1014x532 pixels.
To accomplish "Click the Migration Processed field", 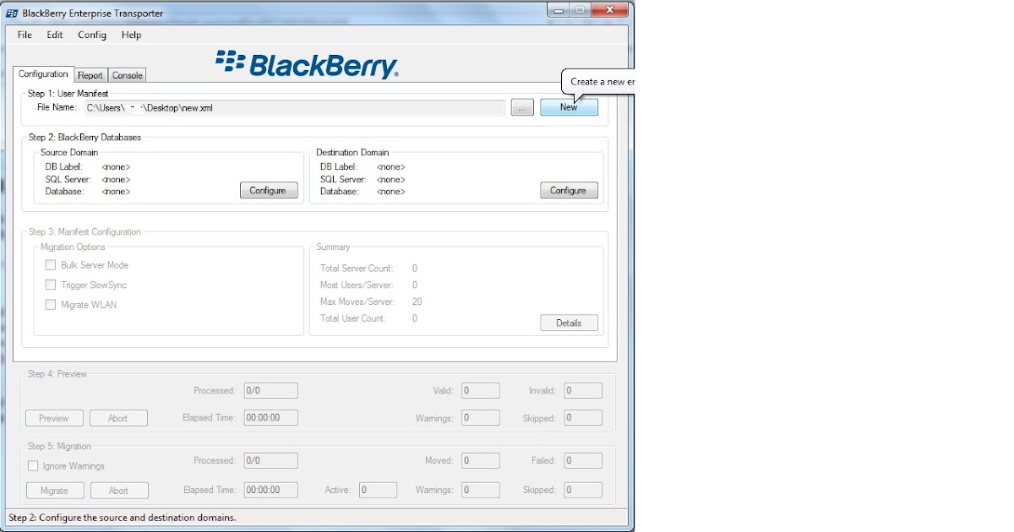I will pyautogui.click(x=270, y=461).
